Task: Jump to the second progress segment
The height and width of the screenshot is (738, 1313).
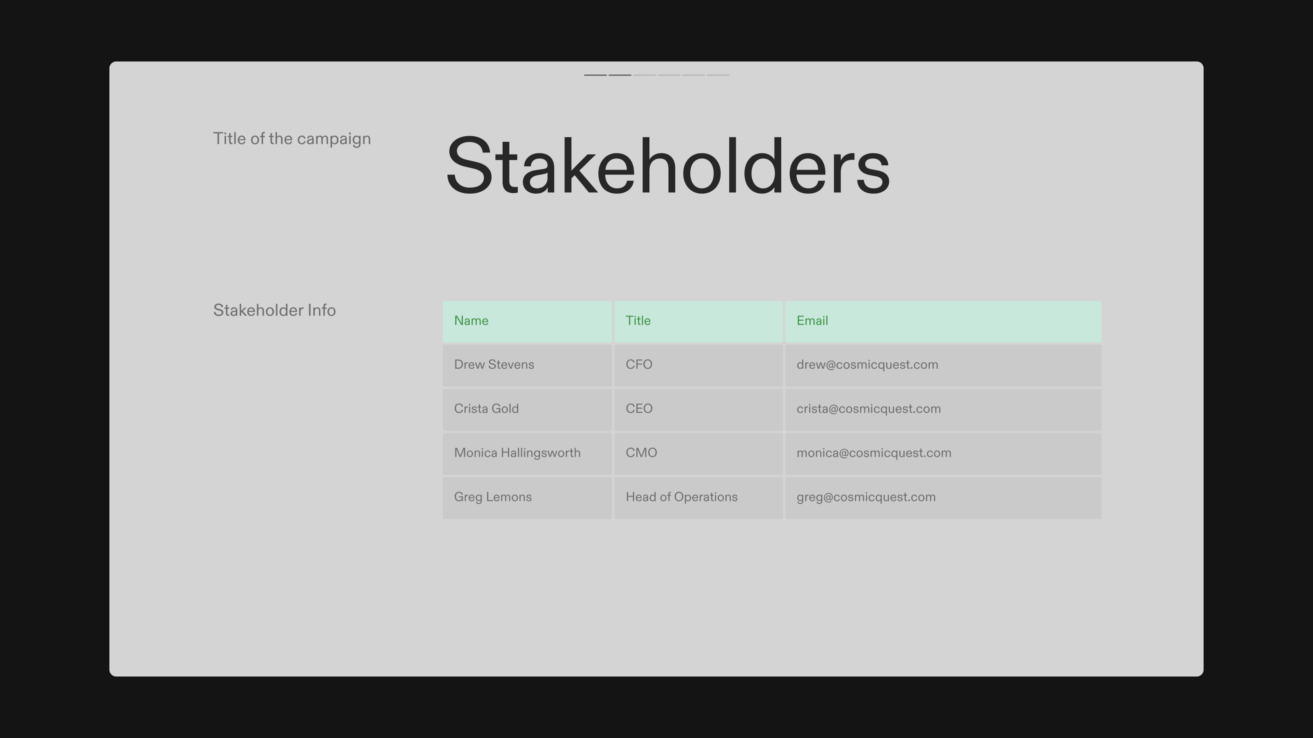Action: [620, 75]
